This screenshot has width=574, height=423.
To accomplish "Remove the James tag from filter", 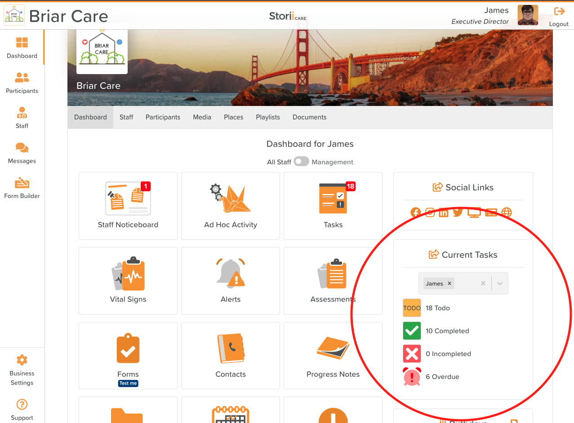I will [x=449, y=283].
